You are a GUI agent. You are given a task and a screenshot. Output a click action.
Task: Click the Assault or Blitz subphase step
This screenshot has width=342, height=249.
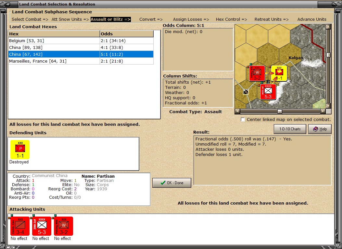click(110, 19)
